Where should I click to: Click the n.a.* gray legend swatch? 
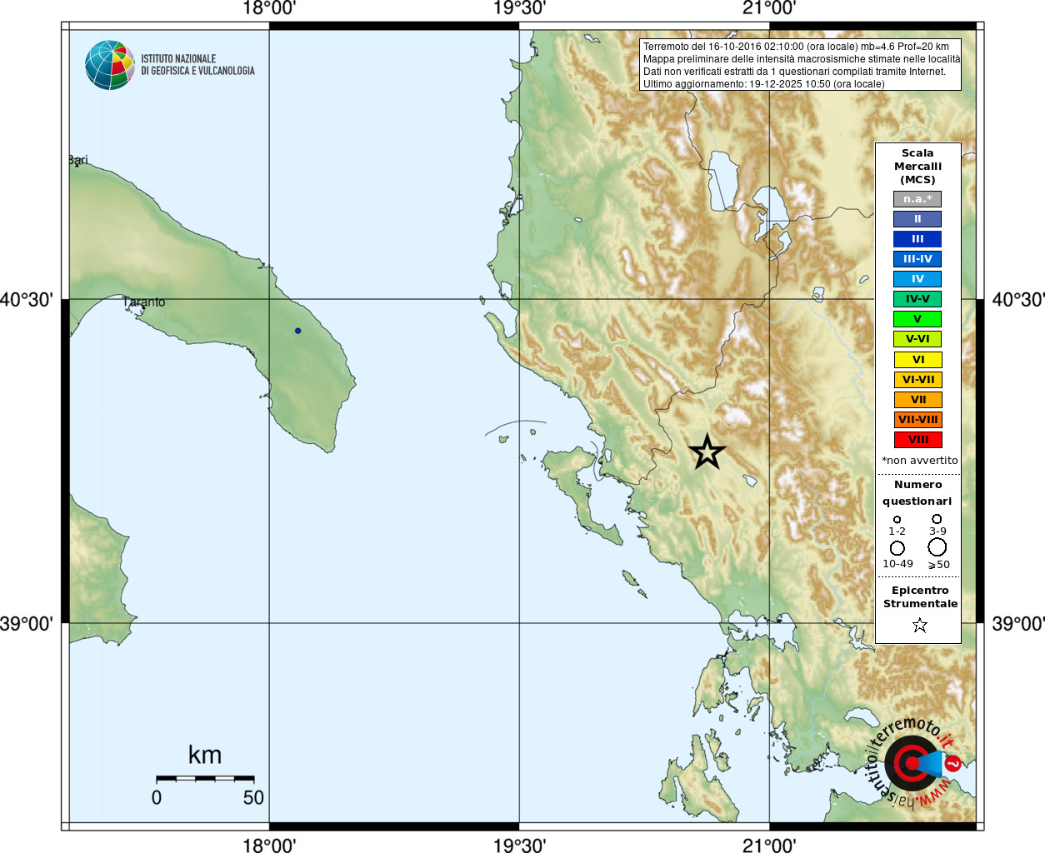[x=917, y=199]
